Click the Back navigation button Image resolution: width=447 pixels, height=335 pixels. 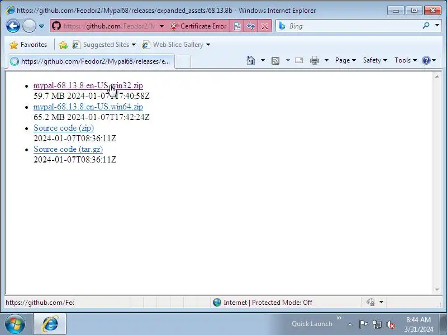(13, 26)
